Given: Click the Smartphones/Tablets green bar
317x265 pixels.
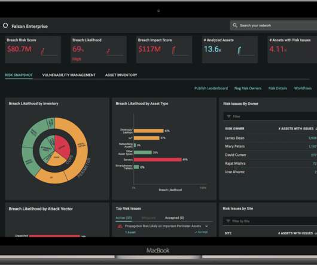Looking at the screenshot, I should click(x=136, y=167).
